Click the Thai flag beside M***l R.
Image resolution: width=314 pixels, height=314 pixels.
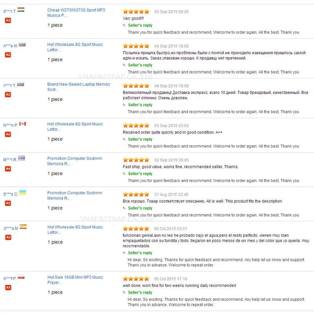tap(21, 158)
